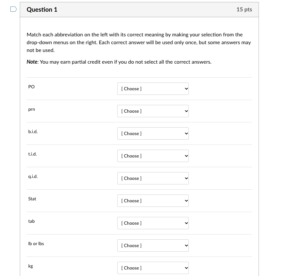
Task: Open the dropdown next to PO
Action: (x=153, y=88)
